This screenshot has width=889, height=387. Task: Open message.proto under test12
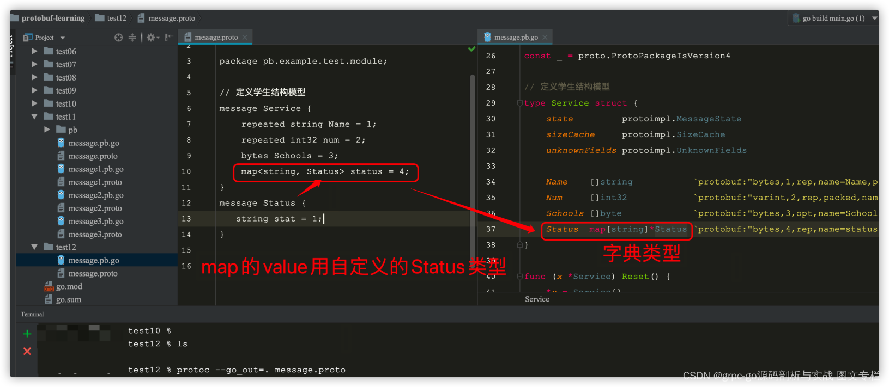[93, 274]
